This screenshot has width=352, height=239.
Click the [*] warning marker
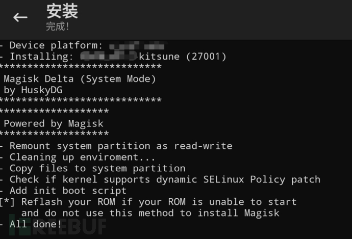[8, 202]
